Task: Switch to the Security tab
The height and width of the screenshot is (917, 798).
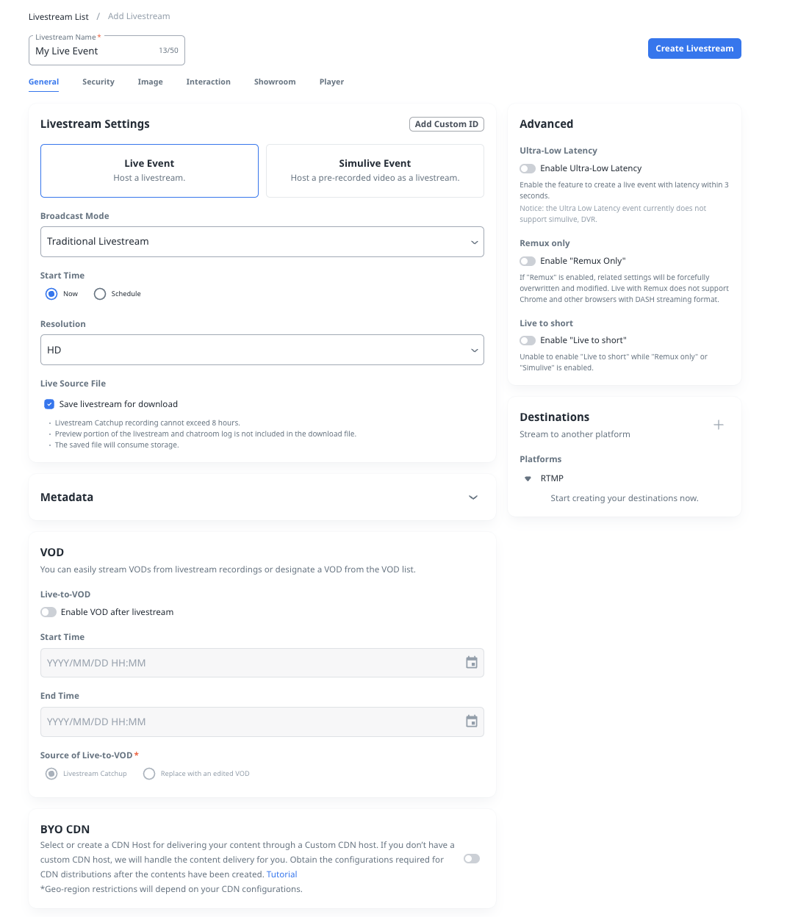Action: 98,82
